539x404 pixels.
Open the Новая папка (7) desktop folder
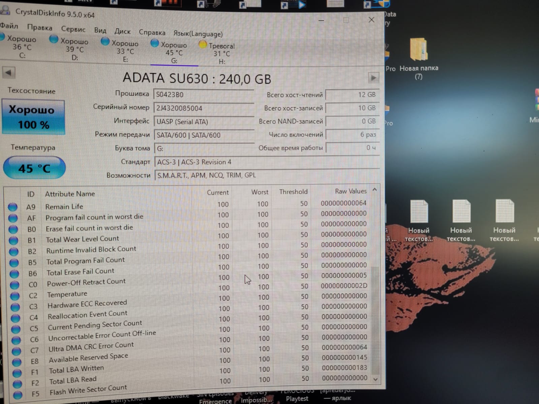419,59
